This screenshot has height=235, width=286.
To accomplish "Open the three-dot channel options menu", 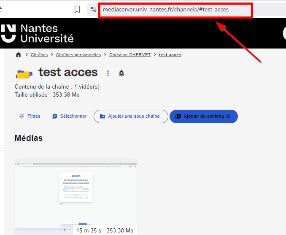I will tap(108, 73).
